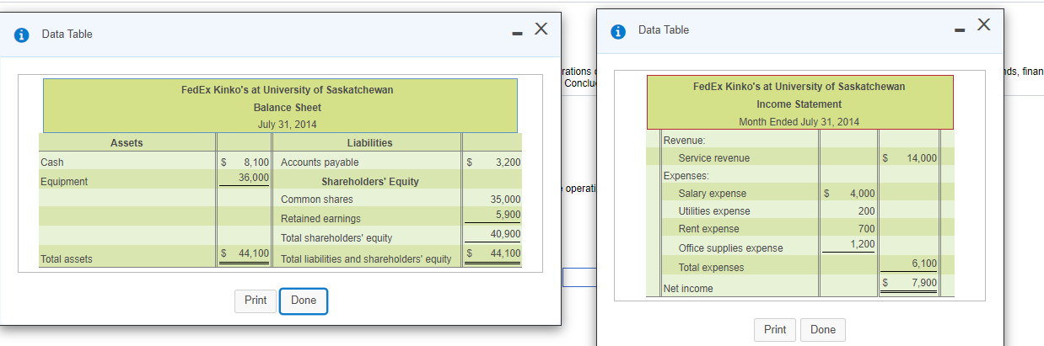Print the Income Statement data table
This screenshot has width=1044, height=346.
pyautogui.click(x=775, y=330)
